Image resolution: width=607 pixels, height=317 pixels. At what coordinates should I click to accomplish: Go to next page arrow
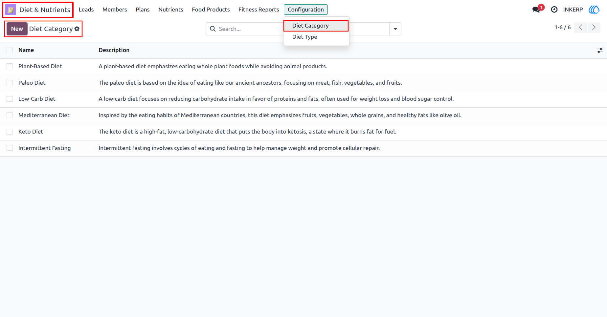click(594, 28)
